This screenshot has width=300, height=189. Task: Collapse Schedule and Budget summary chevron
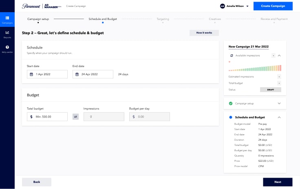(279, 117)
